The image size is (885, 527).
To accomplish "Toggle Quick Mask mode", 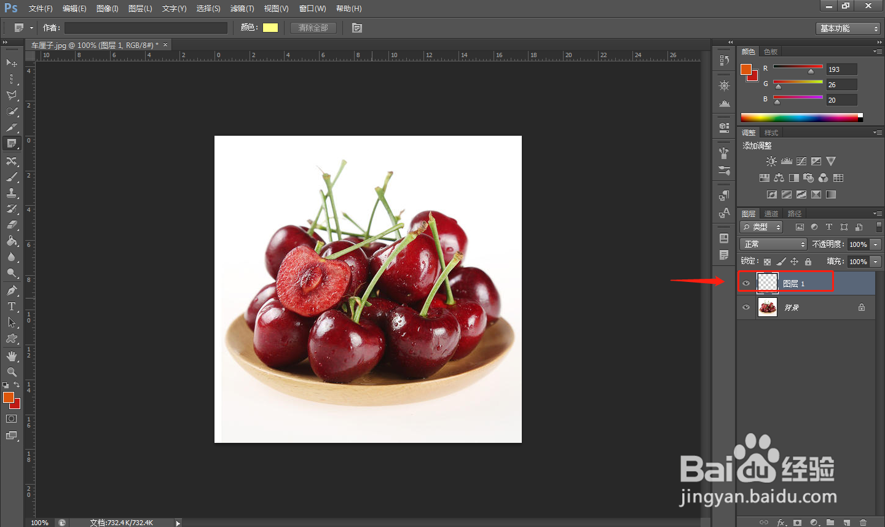I will (11, 419).
